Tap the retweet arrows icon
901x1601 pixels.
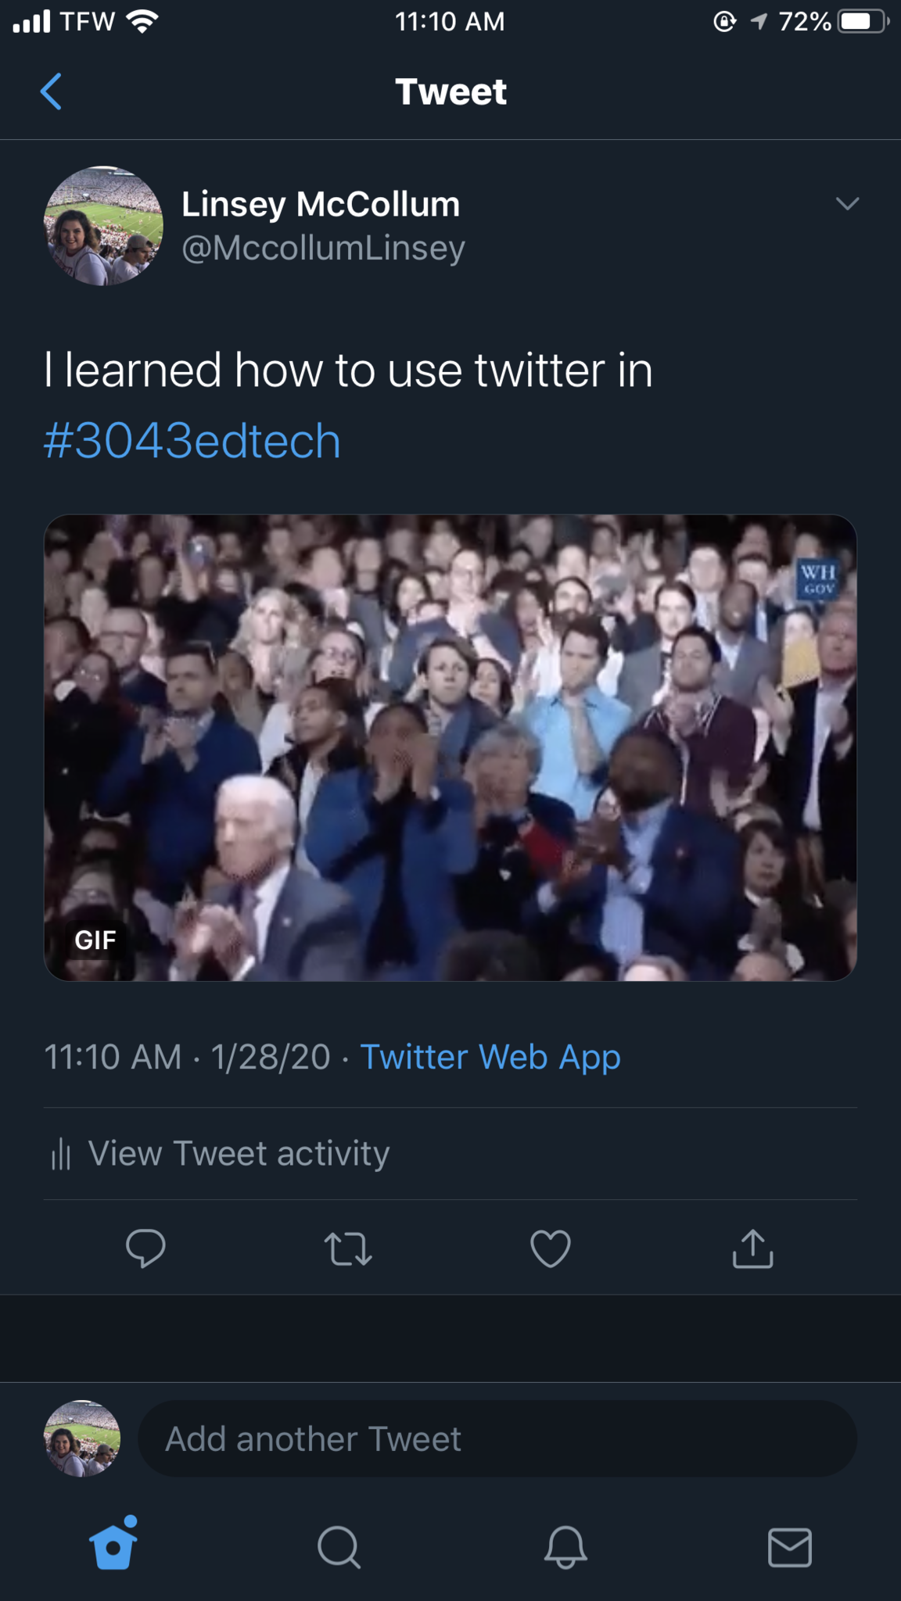point(348,1248)
